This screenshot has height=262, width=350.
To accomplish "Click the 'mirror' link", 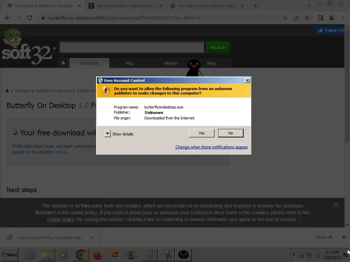I will point(61,152).
